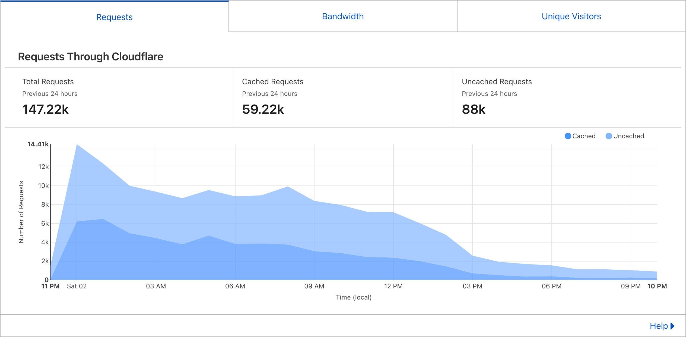
Task: Select the Requests tab
Action: tap(114, 17)
